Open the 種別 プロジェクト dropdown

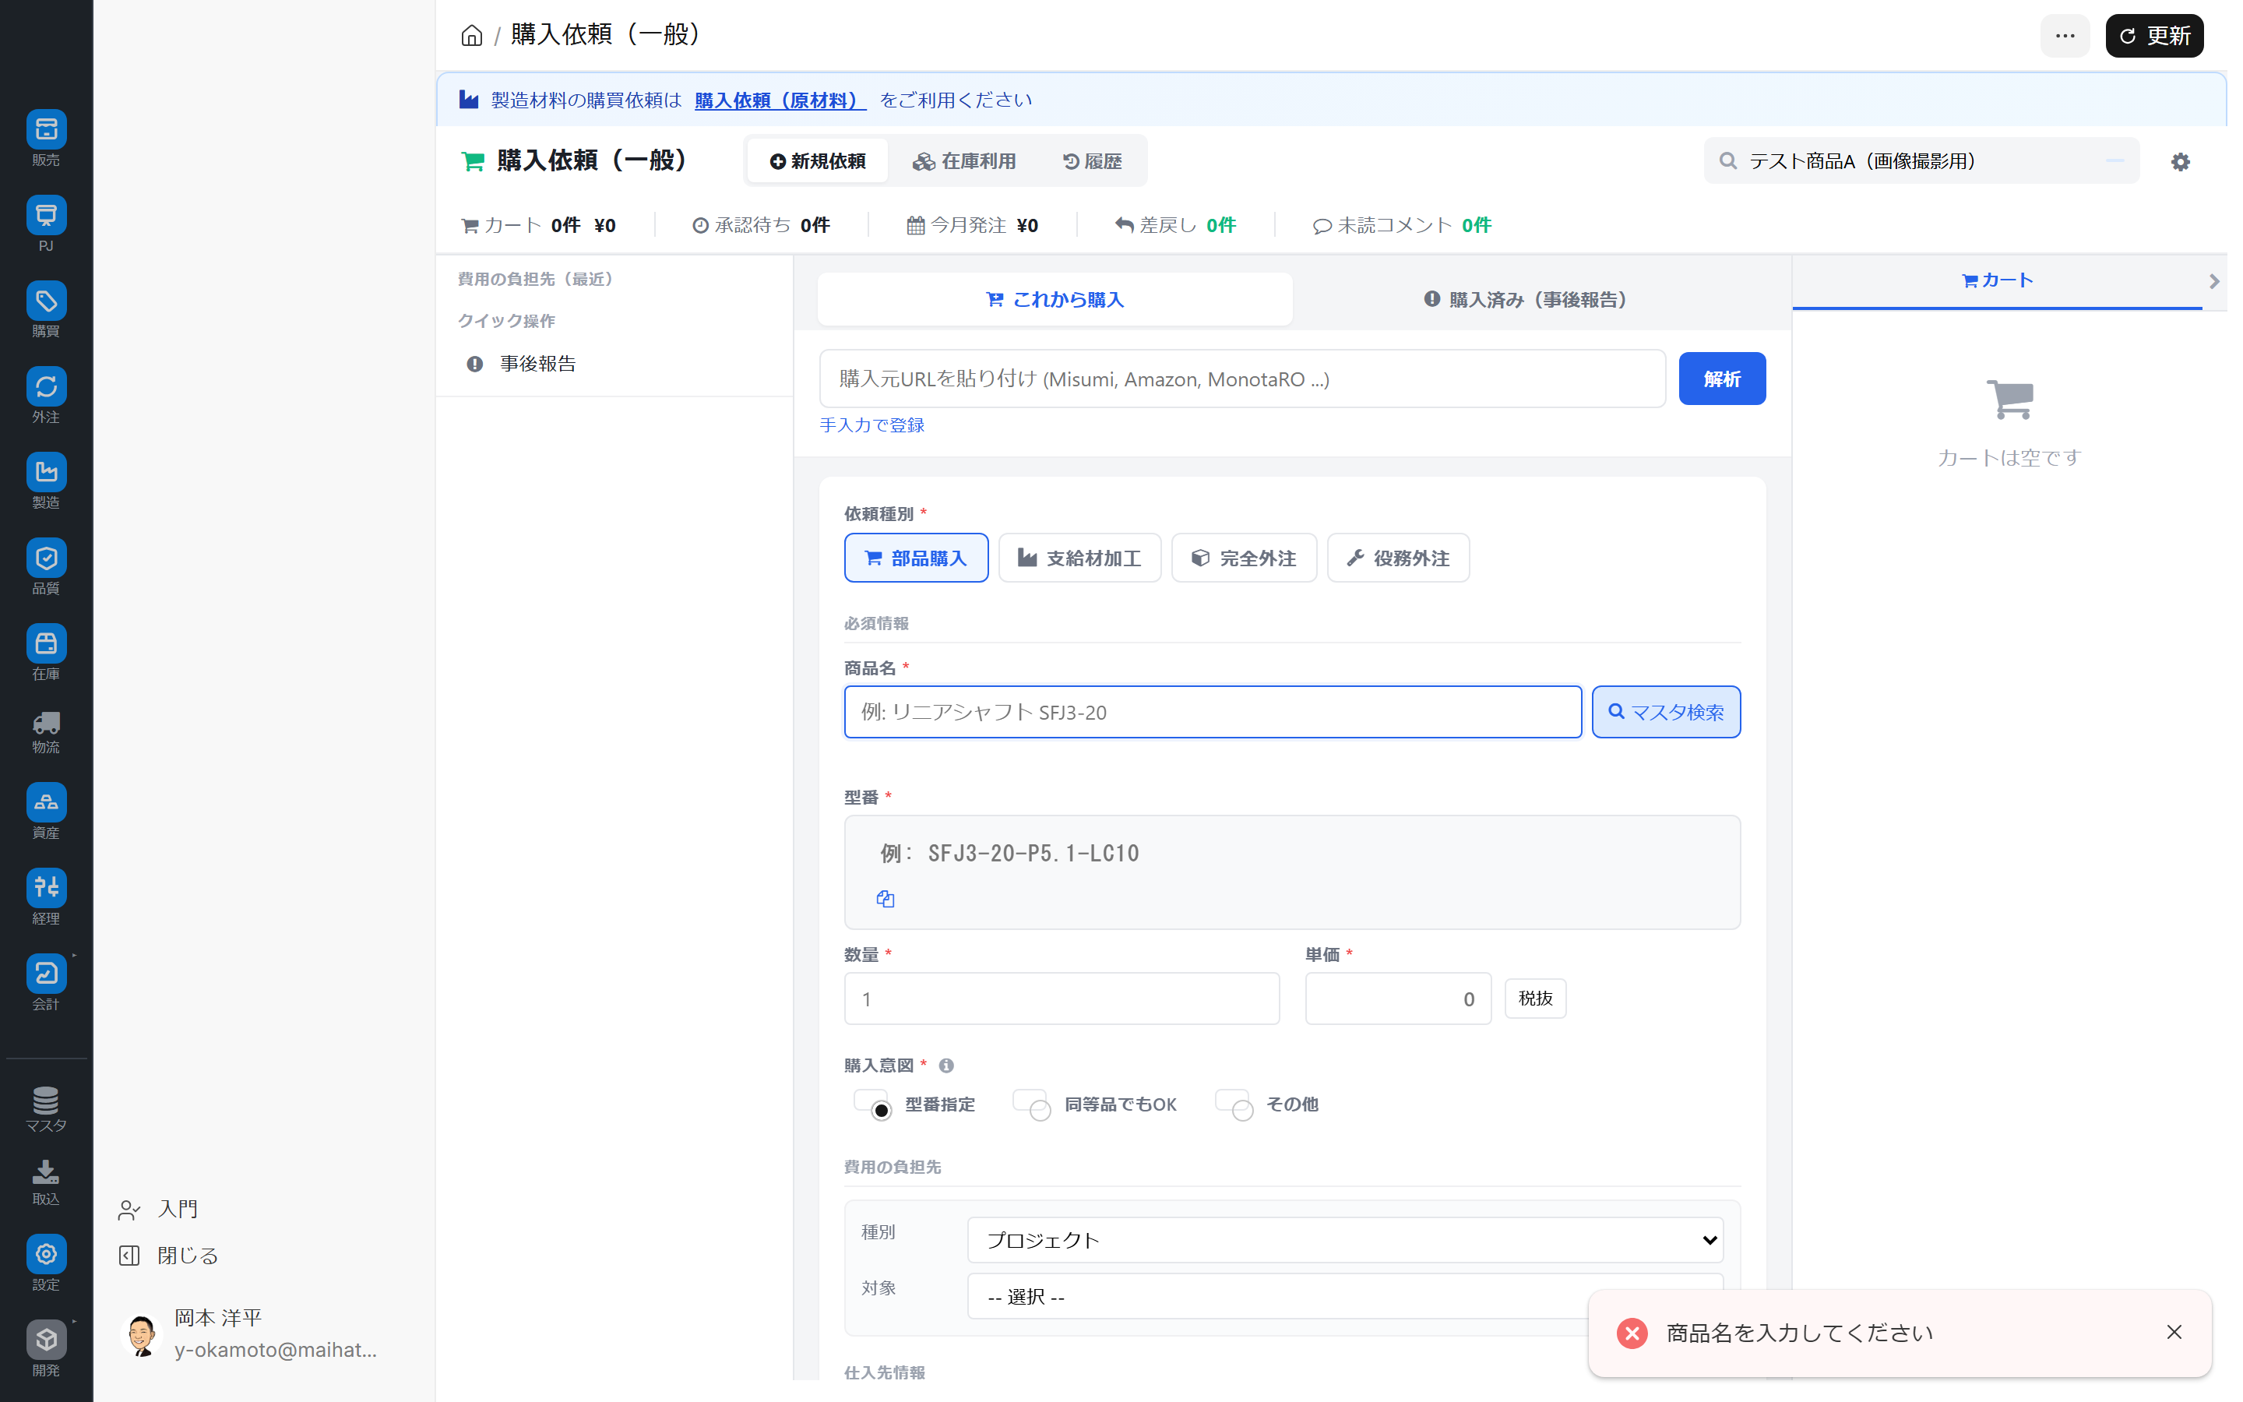[1344, 1240]
